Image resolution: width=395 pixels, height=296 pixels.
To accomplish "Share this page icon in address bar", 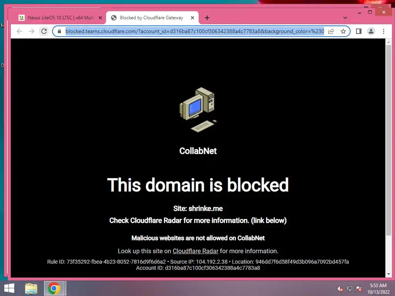I will click(331, 31).
